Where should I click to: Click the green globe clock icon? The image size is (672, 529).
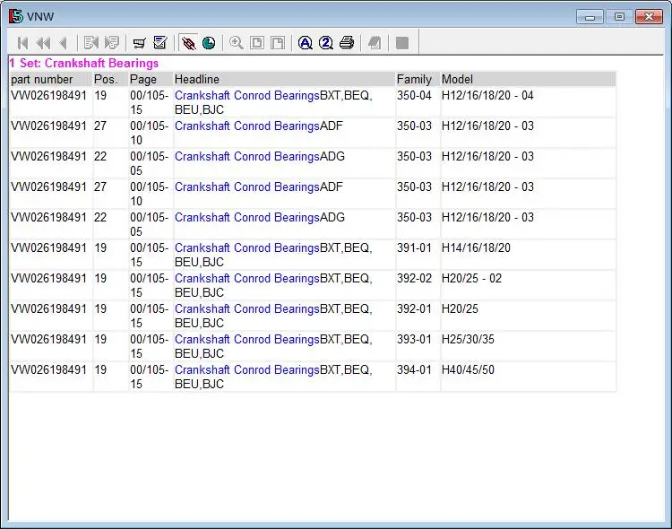(x=209, y=43)
